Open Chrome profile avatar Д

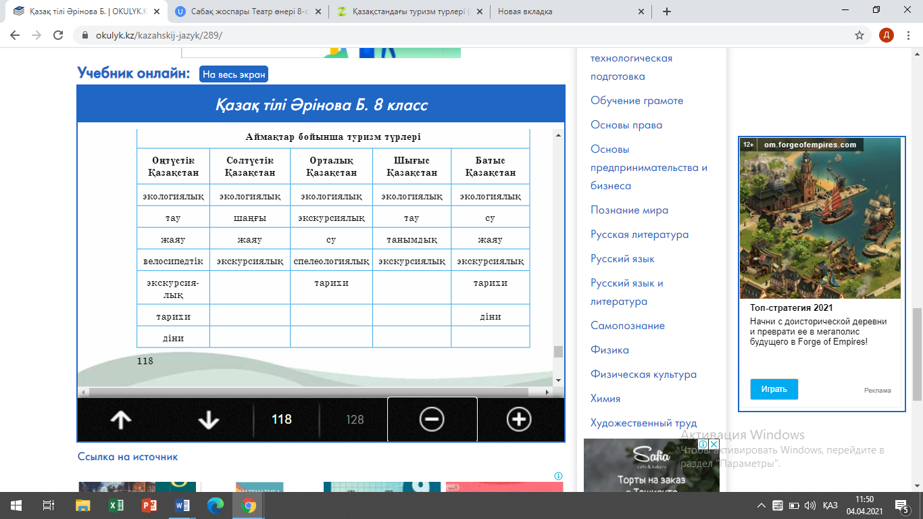(x=886, y=35)
